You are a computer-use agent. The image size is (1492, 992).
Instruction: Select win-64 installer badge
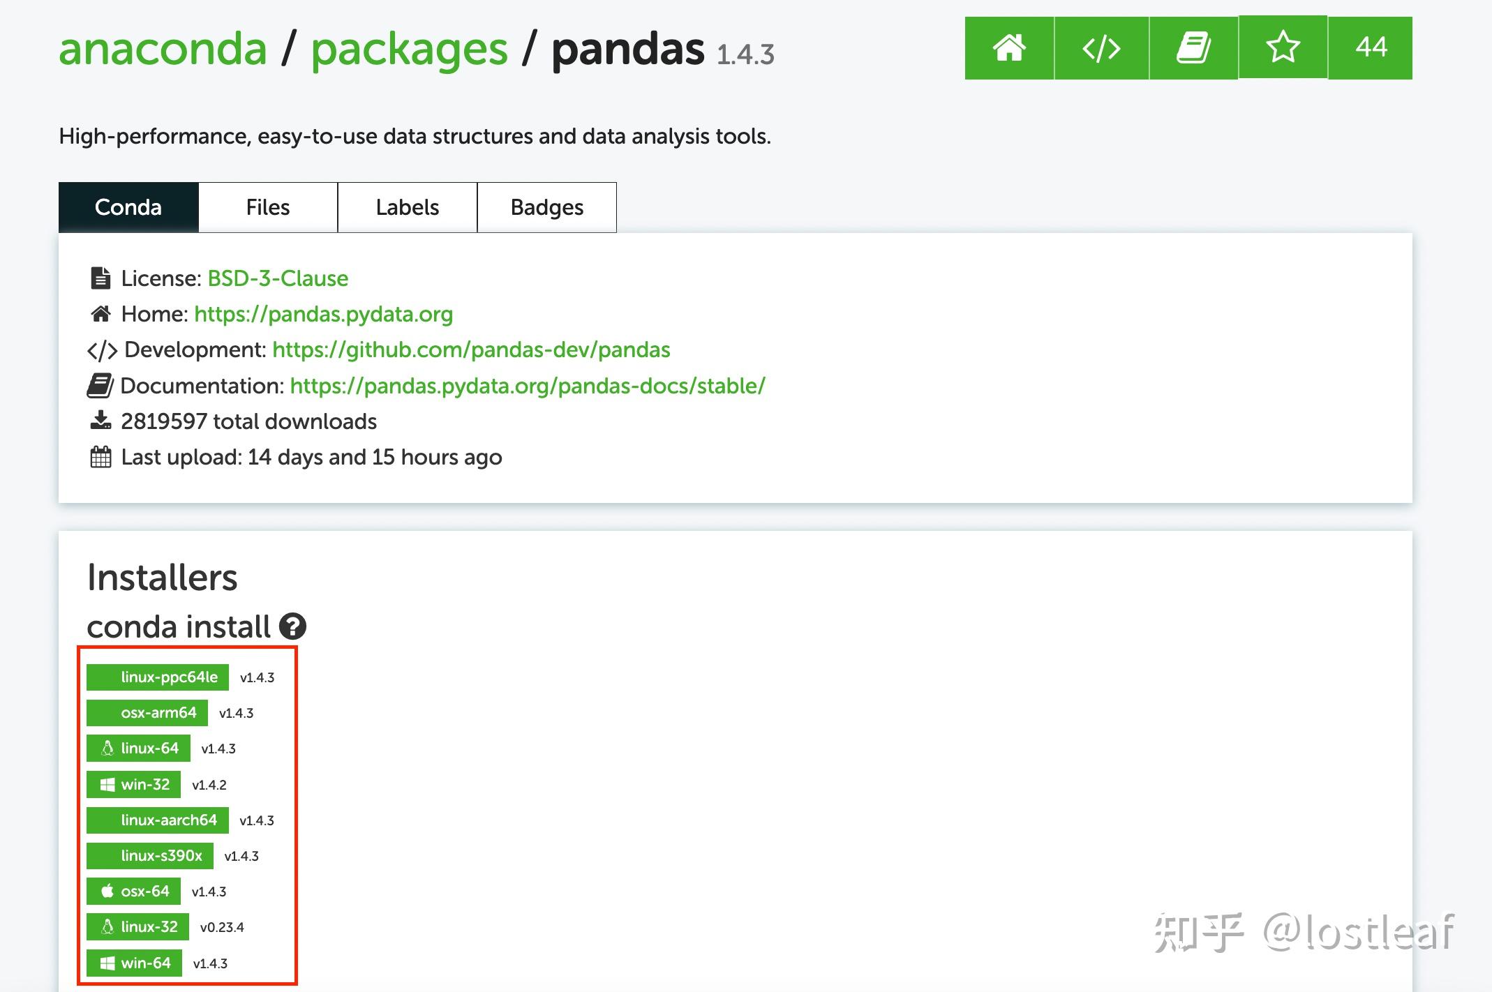tap(134, 963)
